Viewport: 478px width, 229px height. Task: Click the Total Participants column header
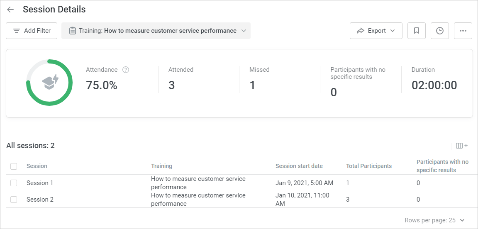(x=369, y=166)
